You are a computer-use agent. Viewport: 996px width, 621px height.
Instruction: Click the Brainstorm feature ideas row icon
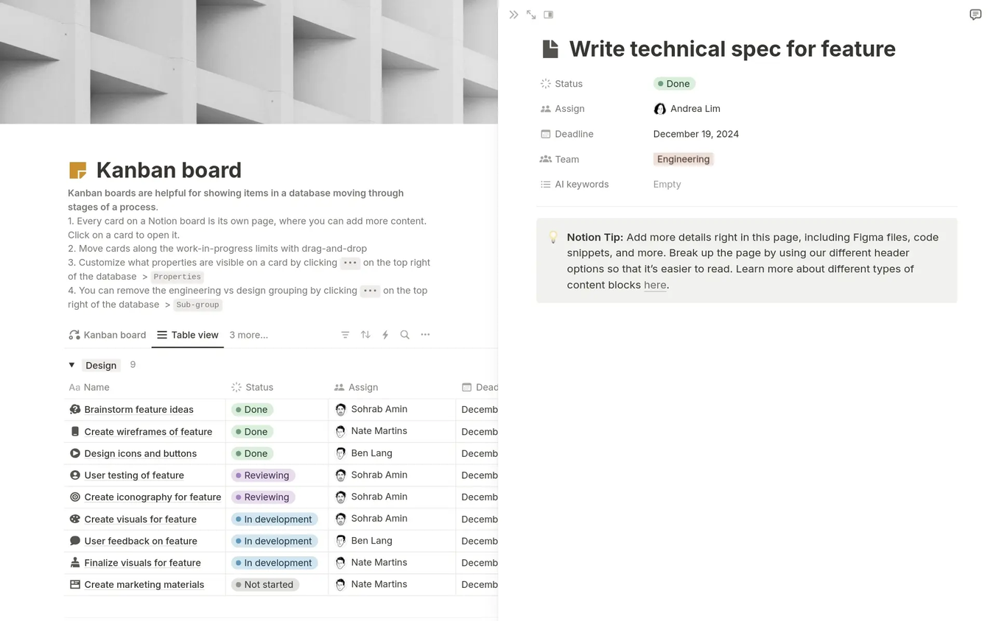74,409
